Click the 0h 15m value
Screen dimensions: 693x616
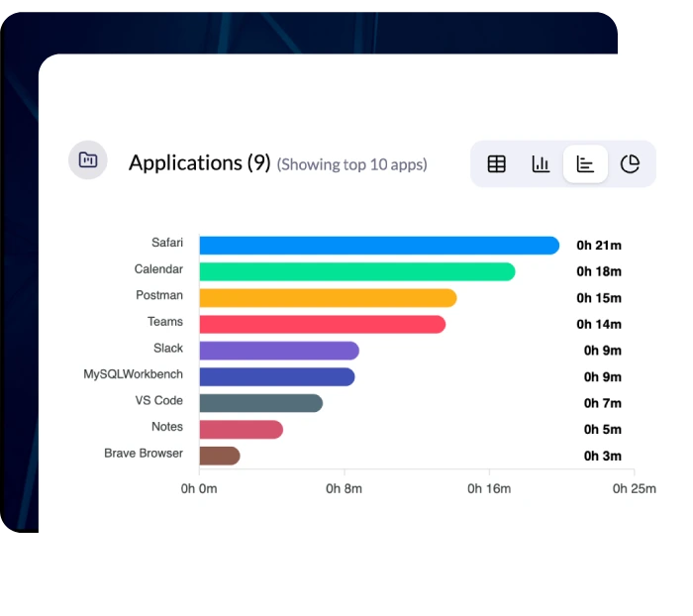click(x=599, y=298)
